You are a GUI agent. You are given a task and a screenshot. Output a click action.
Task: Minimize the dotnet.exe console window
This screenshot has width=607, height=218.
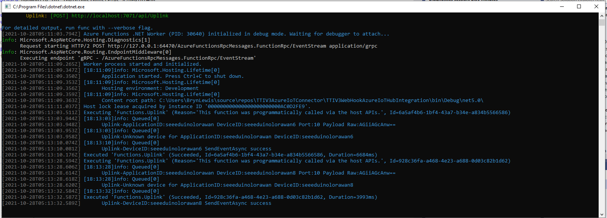562,6
